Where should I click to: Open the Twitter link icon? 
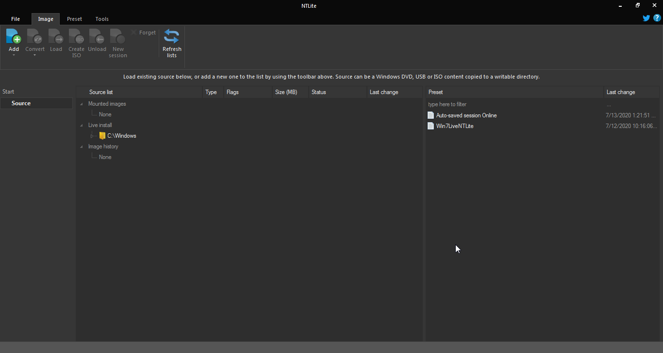click(x=646, y=18)
